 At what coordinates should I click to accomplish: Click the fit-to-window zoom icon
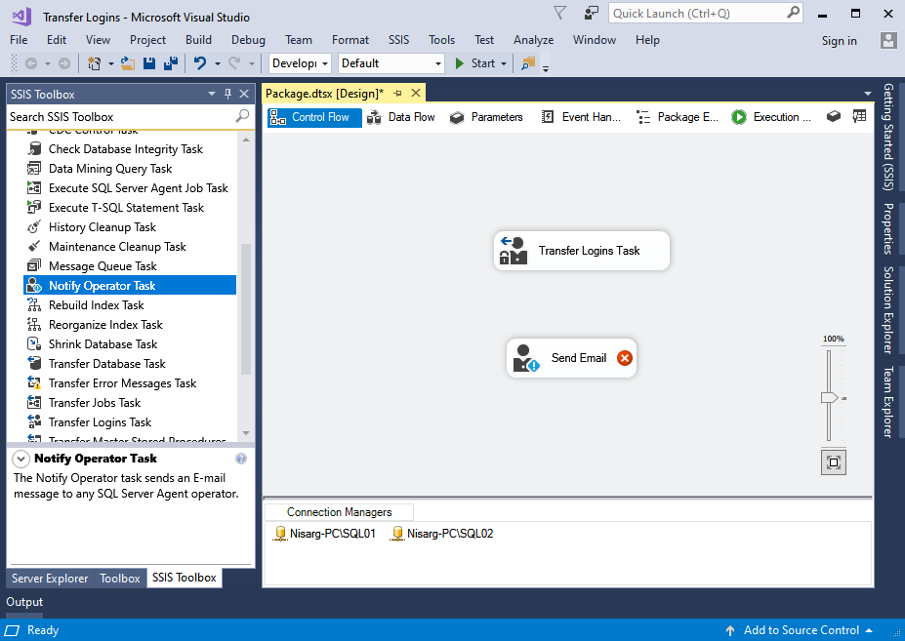(x=834, y=462)
